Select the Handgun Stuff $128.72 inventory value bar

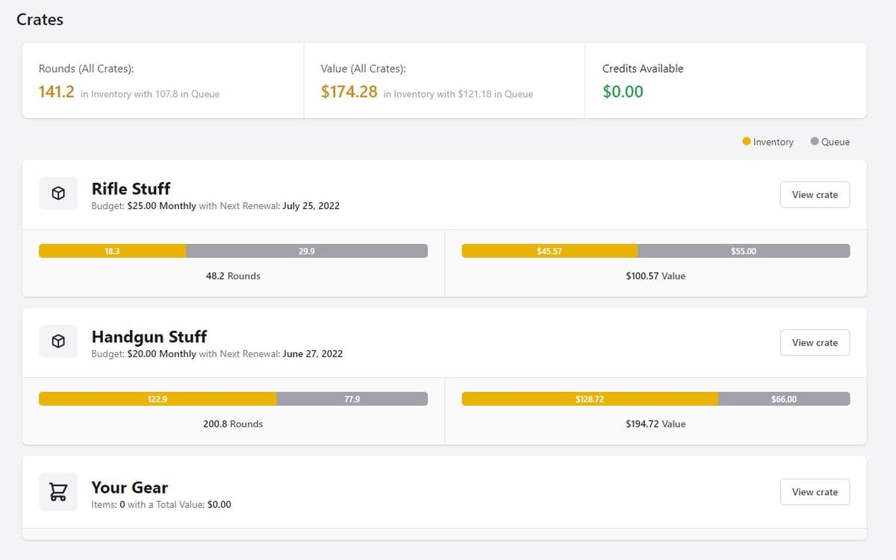click(x=590, y=399)
